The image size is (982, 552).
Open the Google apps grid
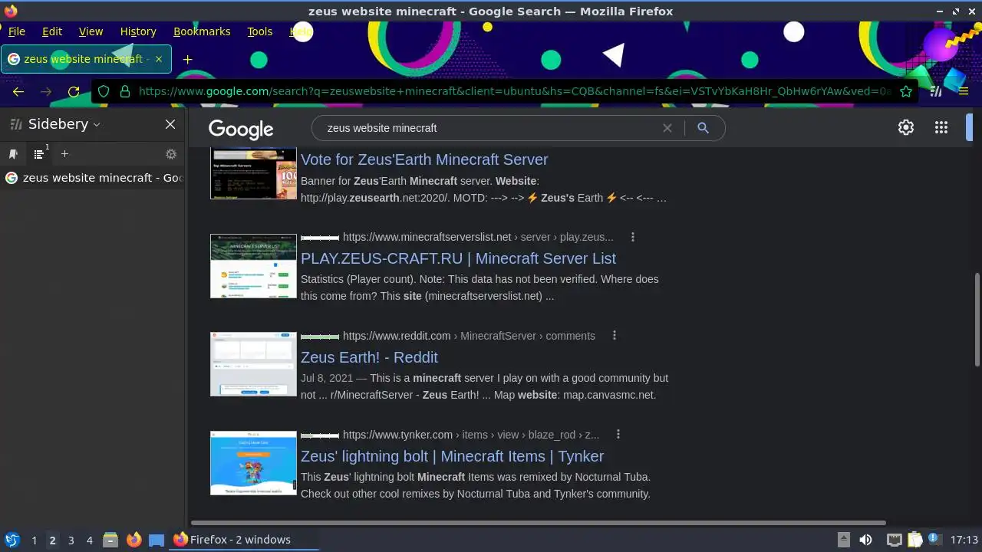(941, 128)
